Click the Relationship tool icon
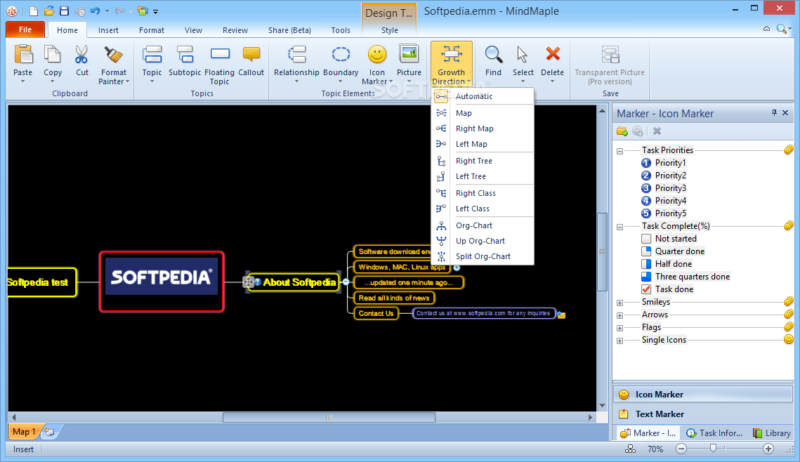 [296, 55]
